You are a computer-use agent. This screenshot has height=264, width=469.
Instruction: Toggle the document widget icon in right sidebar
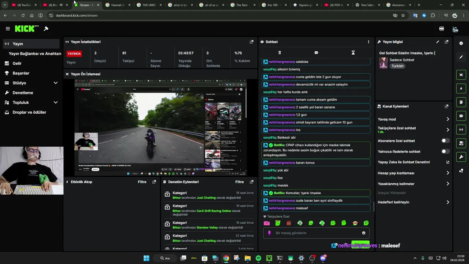pyautogui.click(x=461, y=102)
